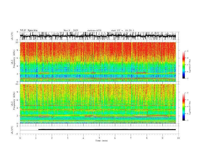
Task: Click the ch.1 PSD color bar
Action: point(183,65)
